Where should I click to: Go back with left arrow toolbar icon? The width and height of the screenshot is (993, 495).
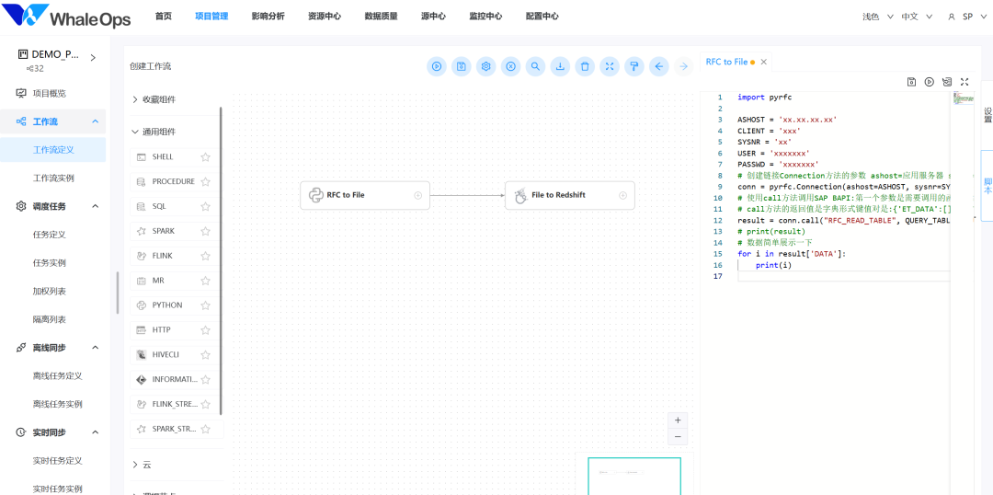pyautogui.click(x=658, y=66)
